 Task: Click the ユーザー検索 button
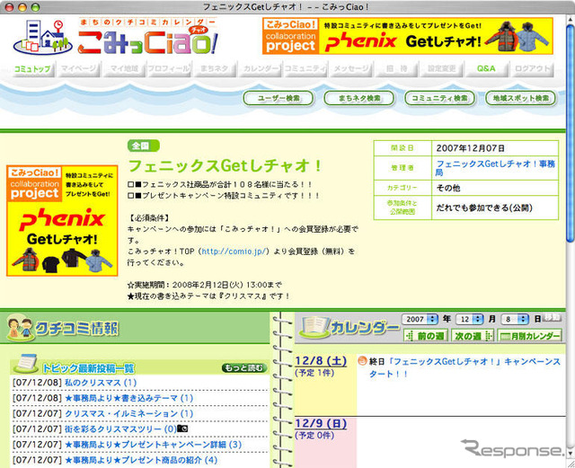pyautogui.click(x=279, y=98)
